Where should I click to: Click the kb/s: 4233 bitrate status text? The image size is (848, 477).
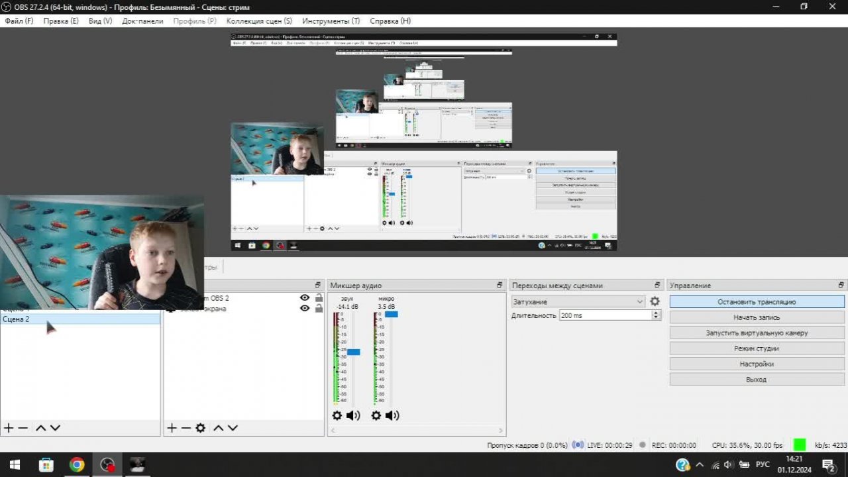point(831,445)
